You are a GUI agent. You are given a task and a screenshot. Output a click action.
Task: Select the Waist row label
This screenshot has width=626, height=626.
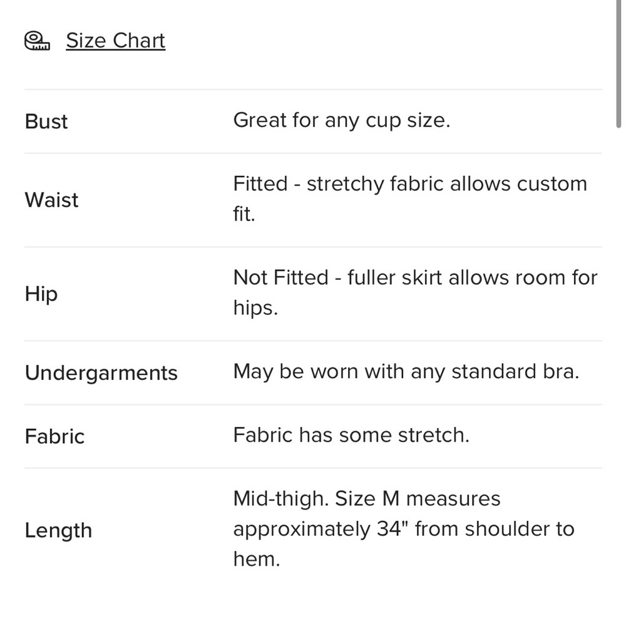(51, 200)
